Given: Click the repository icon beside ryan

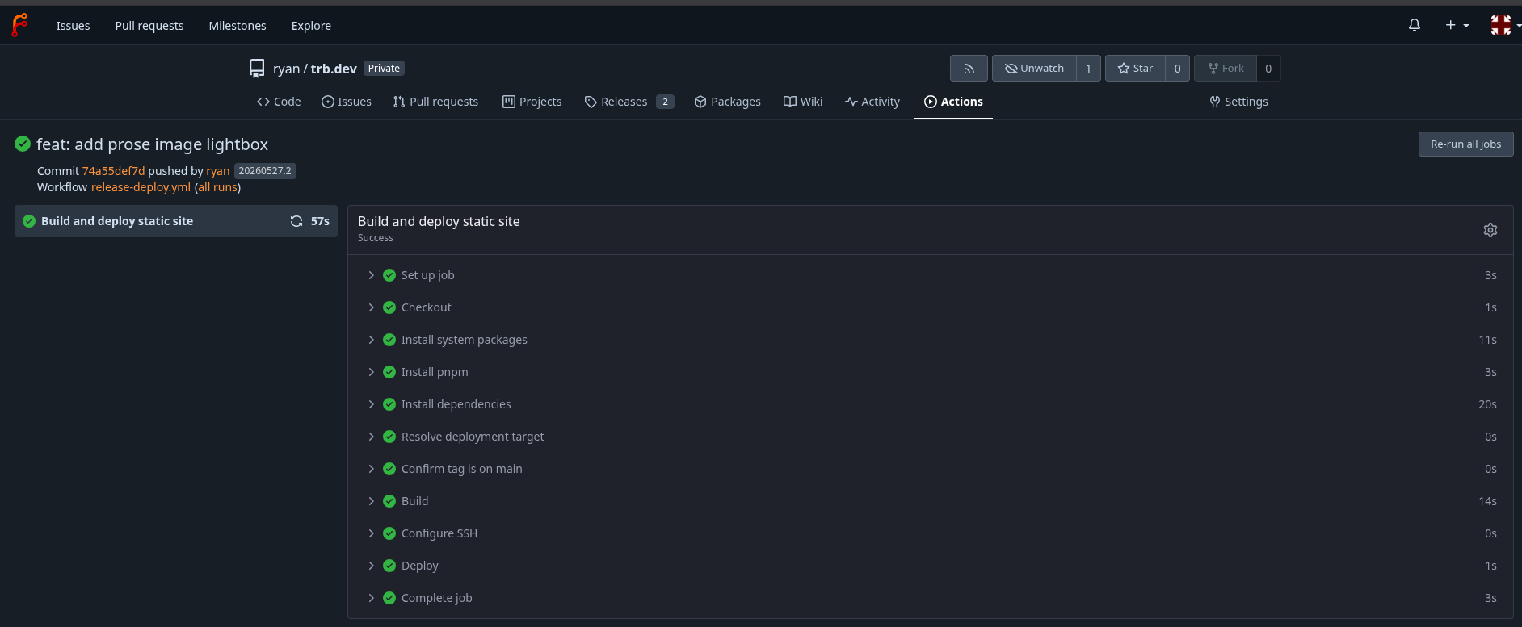Looking at the screenshot, I should tap(257, 69).
